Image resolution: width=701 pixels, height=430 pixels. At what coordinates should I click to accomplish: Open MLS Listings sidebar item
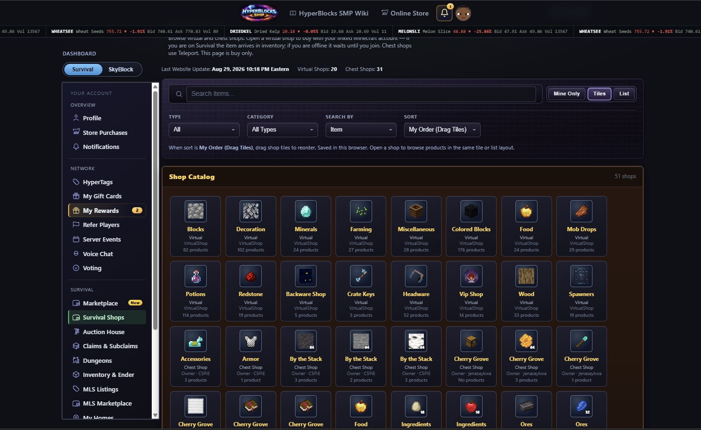(107, 389)
